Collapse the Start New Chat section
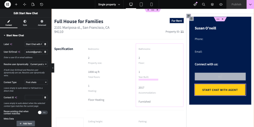The height and width of the screenshot is (127, 254). click(x=14, y=35)
